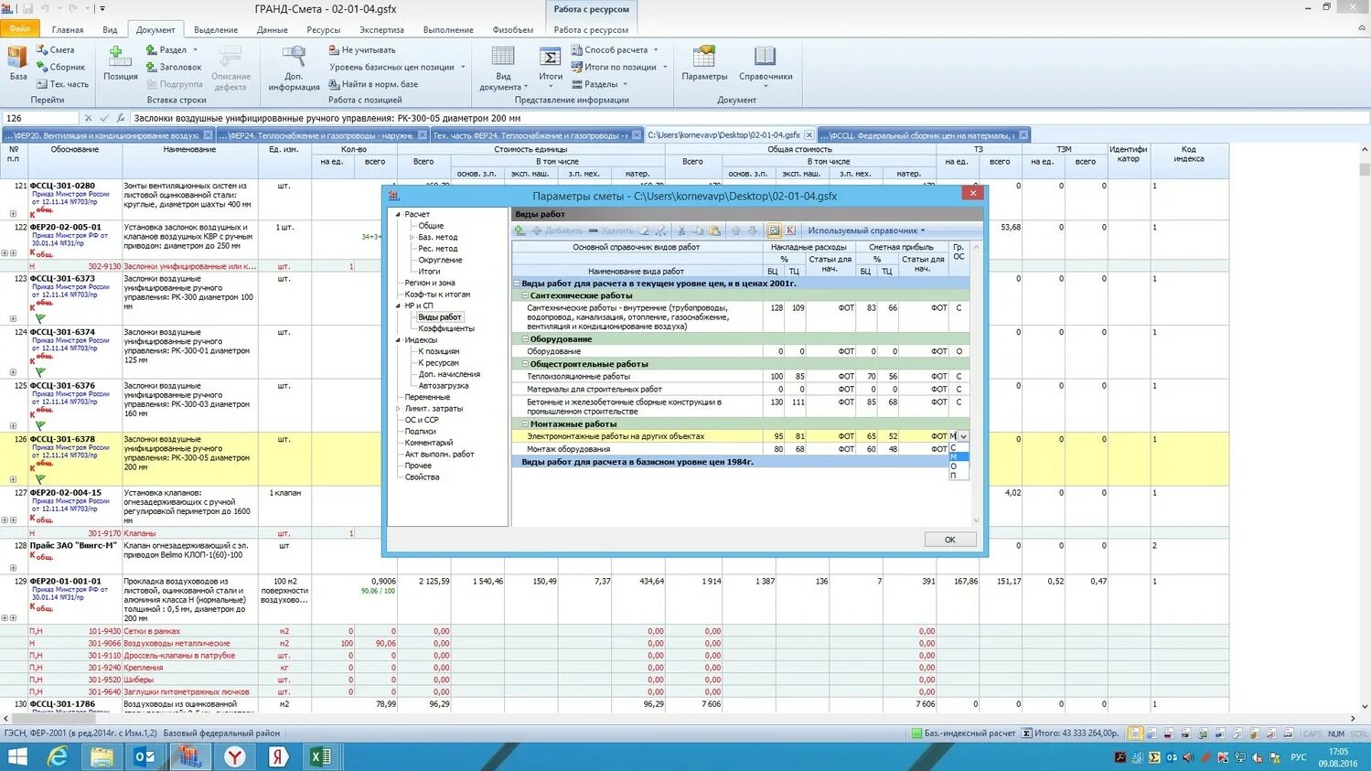Open Тех. часть from the ribbon

[x=62, y=84]
